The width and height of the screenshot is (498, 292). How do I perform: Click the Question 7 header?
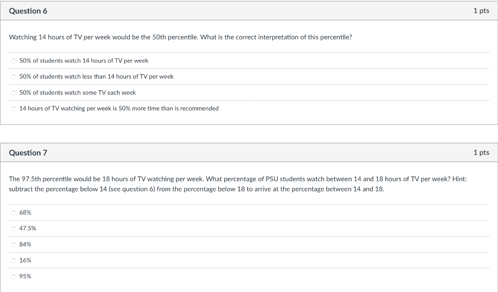click(x=28, y=152)
